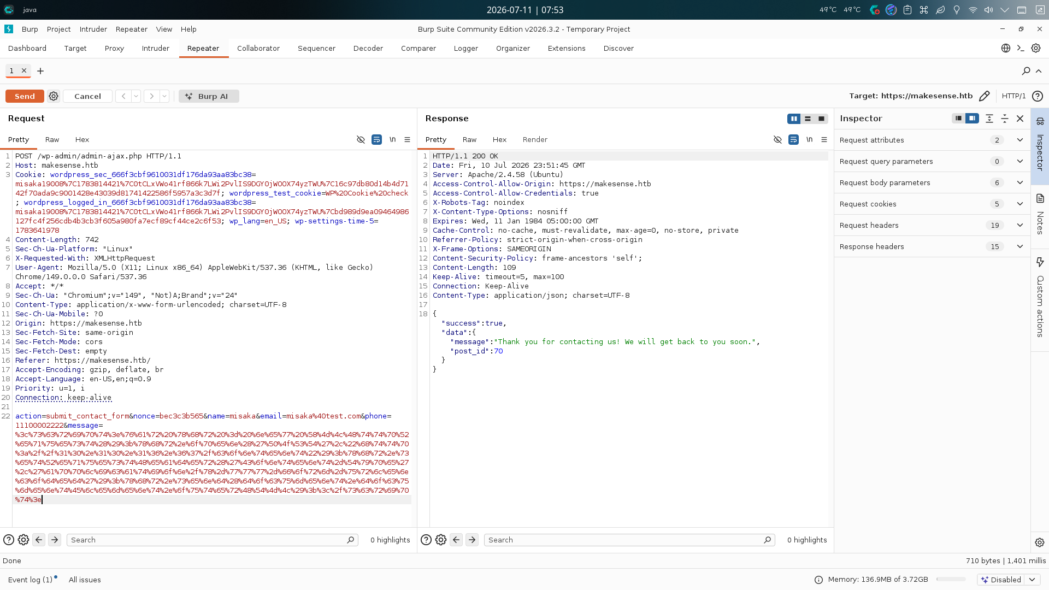Select combined tabbed layout

pos(821,119)
